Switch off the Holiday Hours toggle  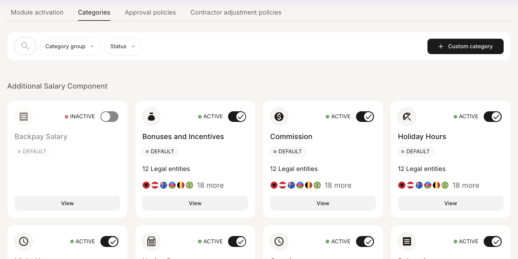pos(493,117)
